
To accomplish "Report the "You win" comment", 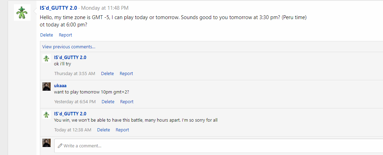I will (122, 130).
